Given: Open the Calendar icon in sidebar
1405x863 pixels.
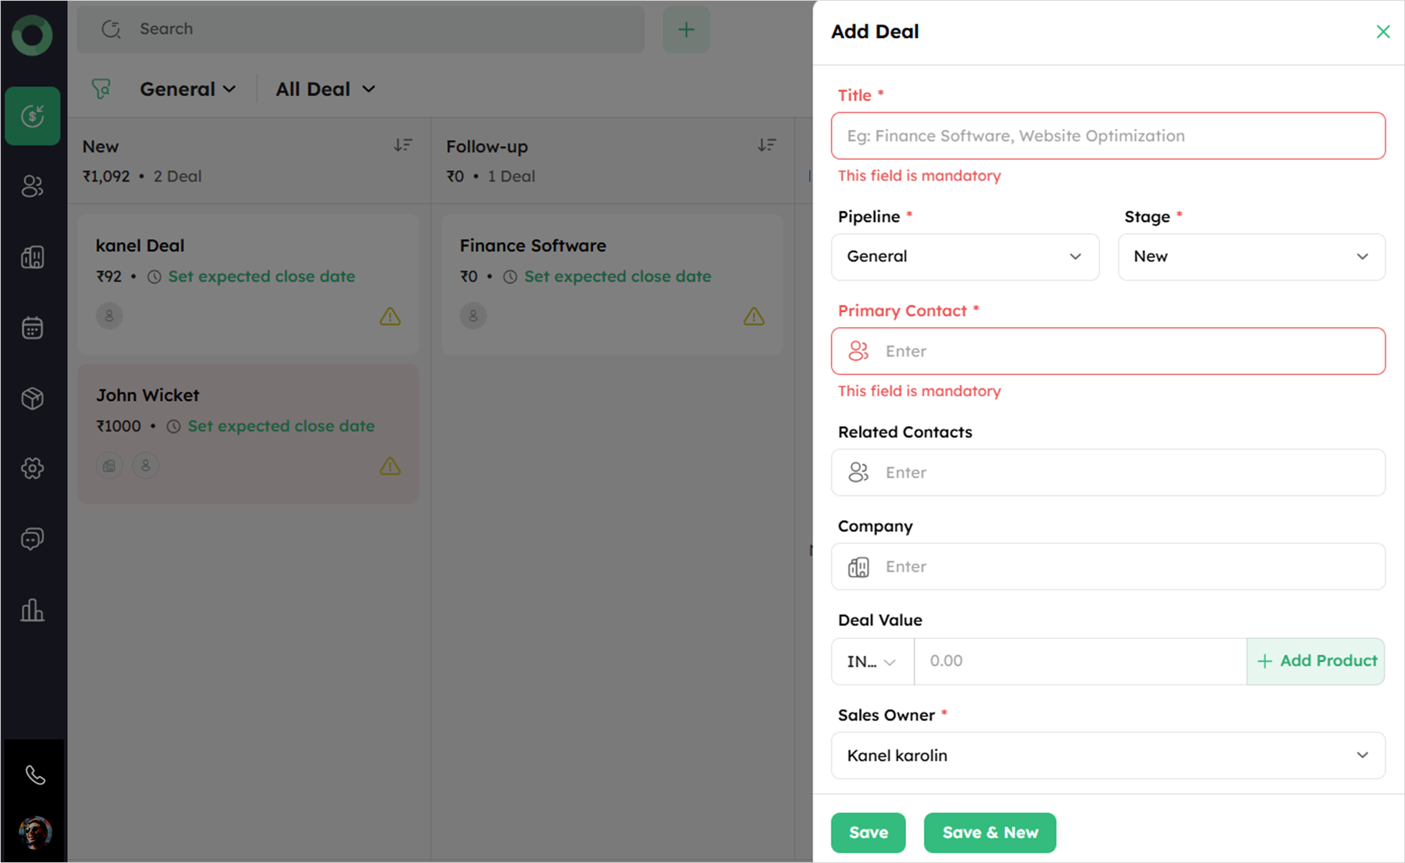Looking at the screenshot, I should [x=32, y=328].
